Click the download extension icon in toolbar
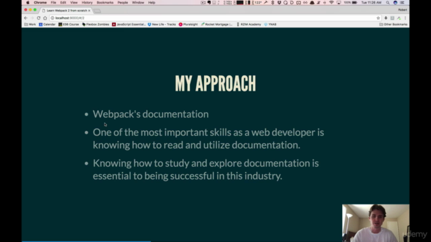This screenshot has width=431, height=242. [x=386, y=18]
